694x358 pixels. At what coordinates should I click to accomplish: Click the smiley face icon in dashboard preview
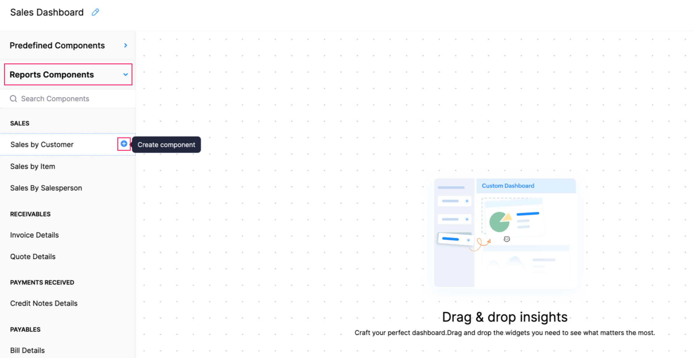[x=506, y=239]
